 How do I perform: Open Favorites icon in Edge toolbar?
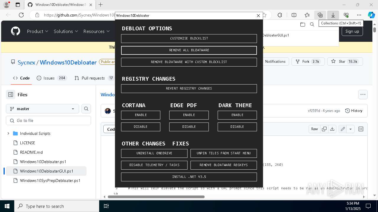(307, 15)
